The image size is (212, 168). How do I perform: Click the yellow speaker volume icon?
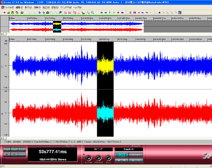coord(130,13)
